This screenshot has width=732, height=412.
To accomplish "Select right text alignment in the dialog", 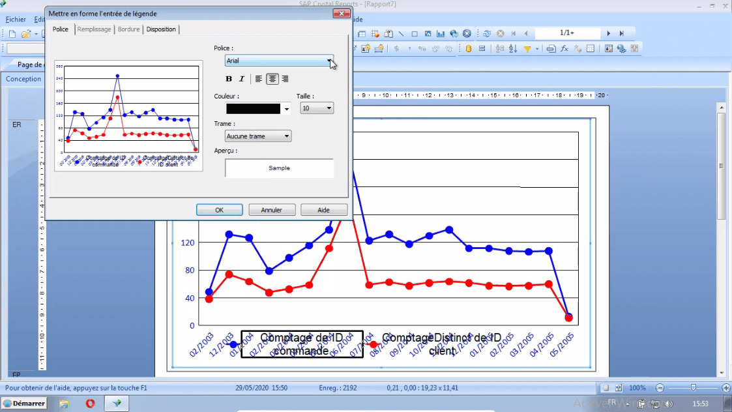I will pos(285,79).
